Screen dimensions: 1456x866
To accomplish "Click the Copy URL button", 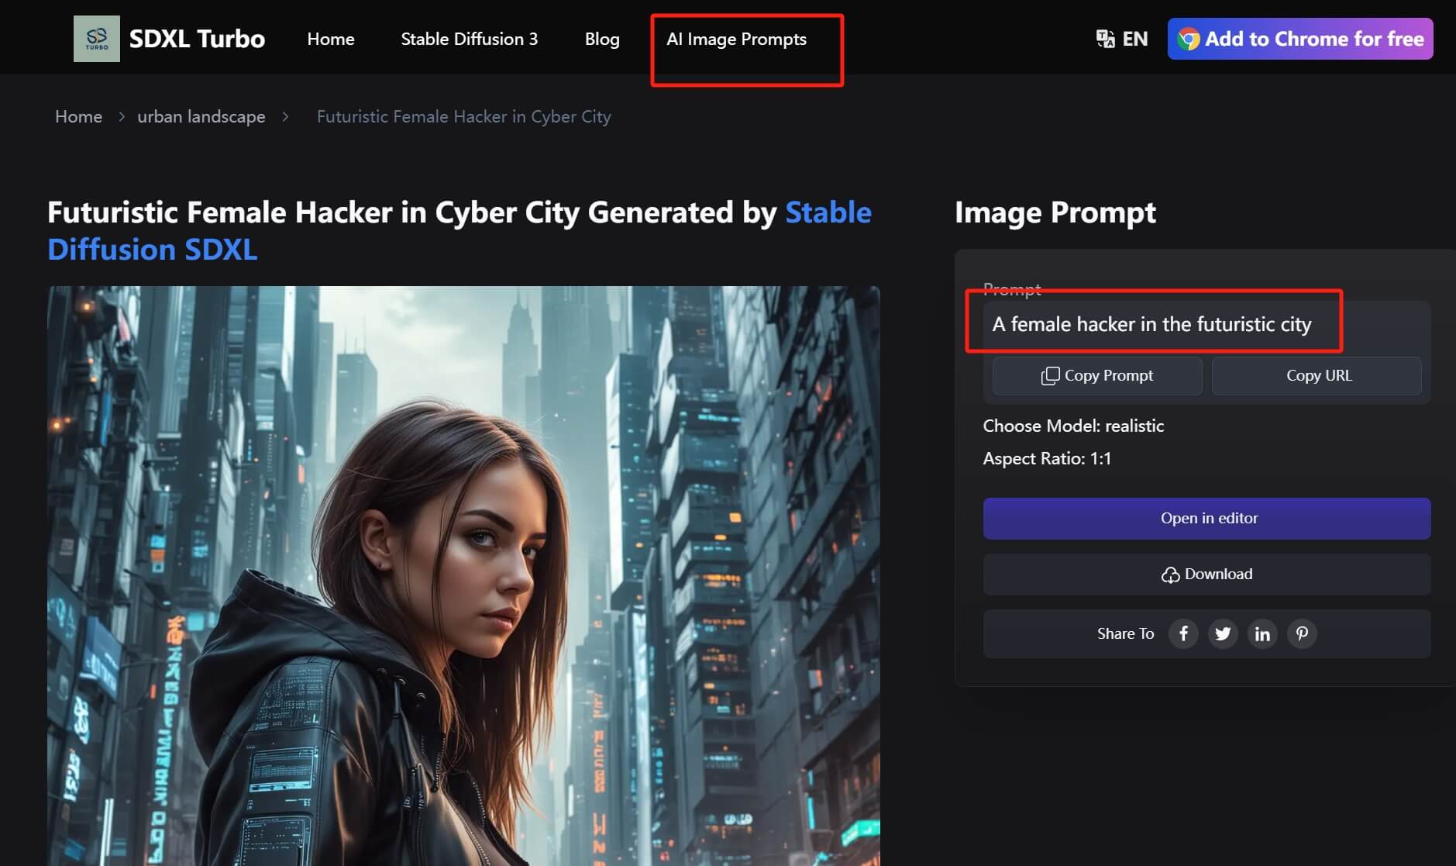I will (x=1317, y=376).
